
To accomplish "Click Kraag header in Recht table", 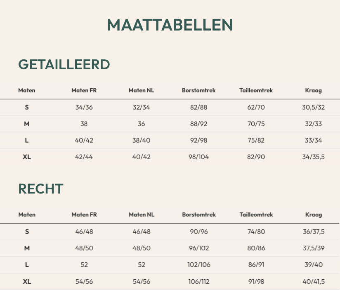I will pos(314,215).
